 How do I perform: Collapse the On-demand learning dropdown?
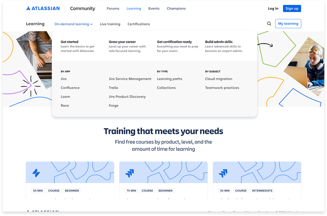tap(73, 24)
